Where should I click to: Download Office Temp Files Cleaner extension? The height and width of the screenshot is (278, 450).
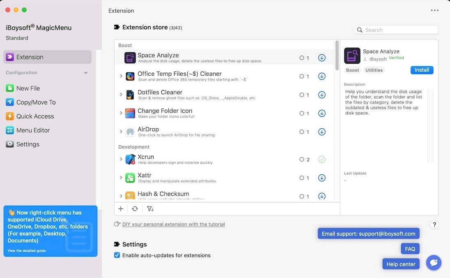coord(322,76)
